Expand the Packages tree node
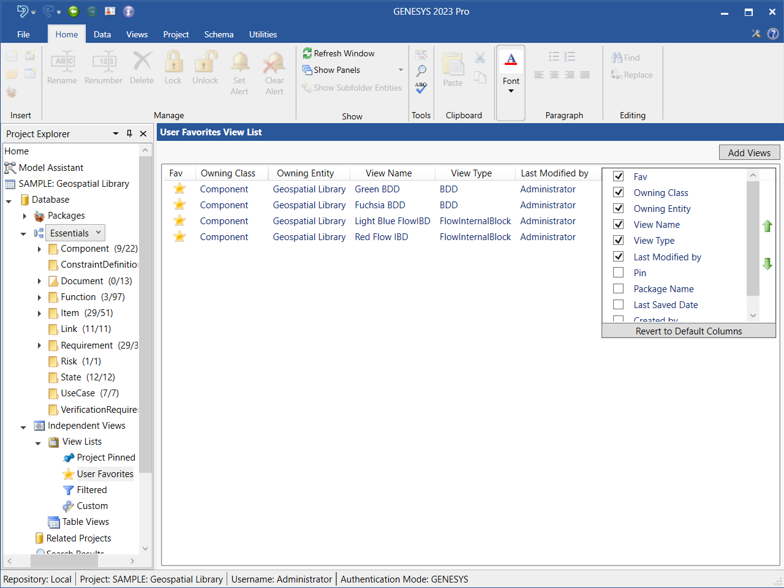The height and width of the screenshot is (588, 784). pos(24,216)
